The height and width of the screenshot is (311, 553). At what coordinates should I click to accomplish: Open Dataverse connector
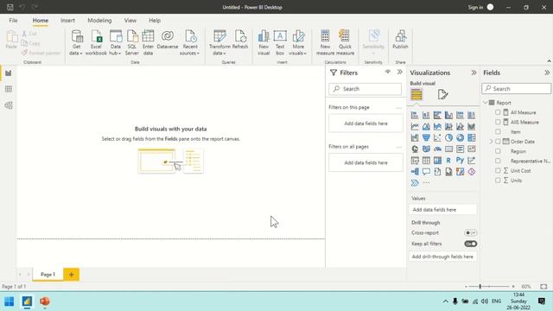[168, 40]
